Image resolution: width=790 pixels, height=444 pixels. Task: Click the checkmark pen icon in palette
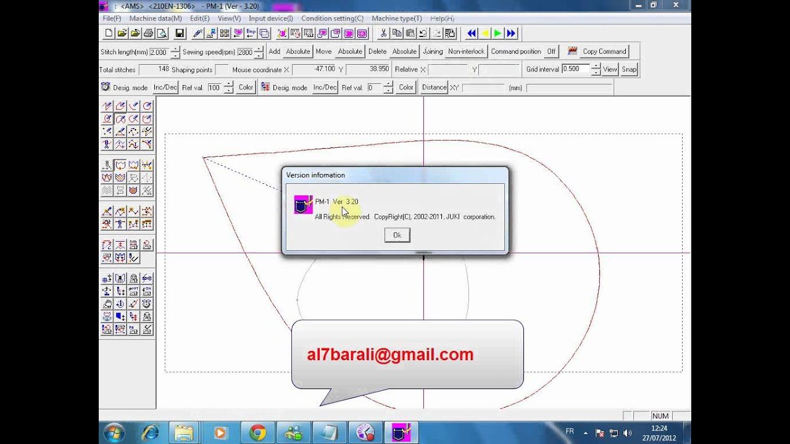point(133,257)
